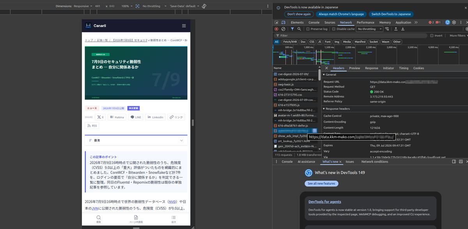Copy the article link (リンク)

(x=176, y=117)
